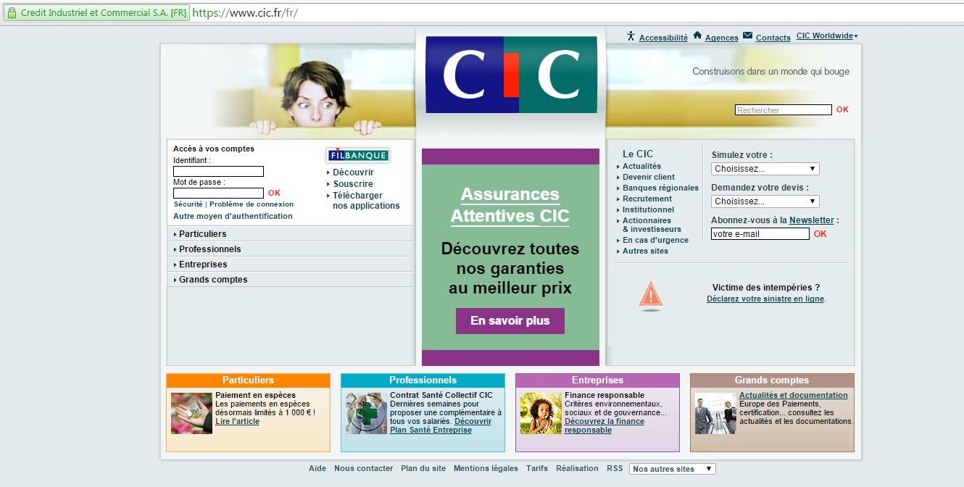Image resolution: width=964 pixels, height=487 pixels.
Task: Open Actionnaires & investisseurs menu item
Action: 652,225
